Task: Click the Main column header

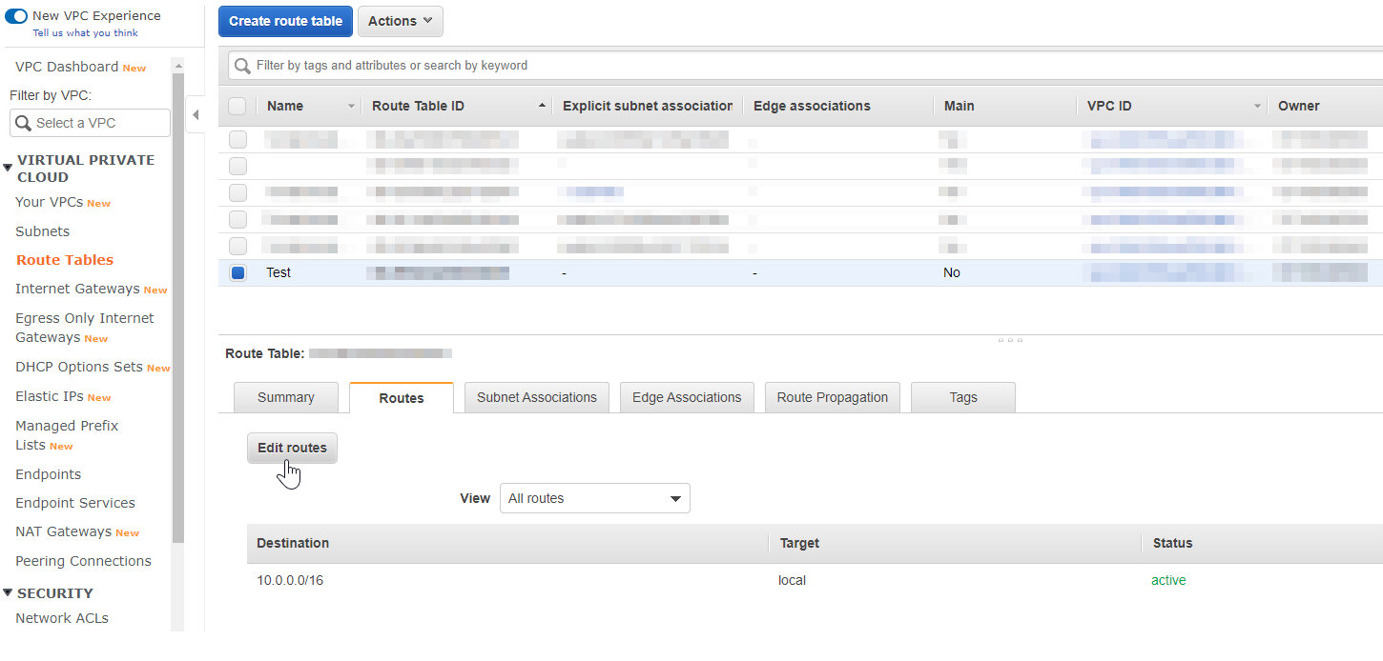Action: pyautogui.click(x=959, y=106)
